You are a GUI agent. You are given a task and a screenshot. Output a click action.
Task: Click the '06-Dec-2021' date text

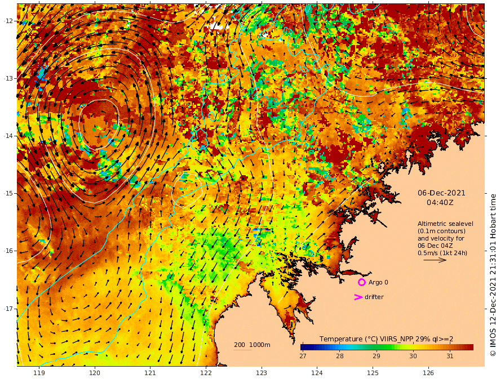(441, 193)
